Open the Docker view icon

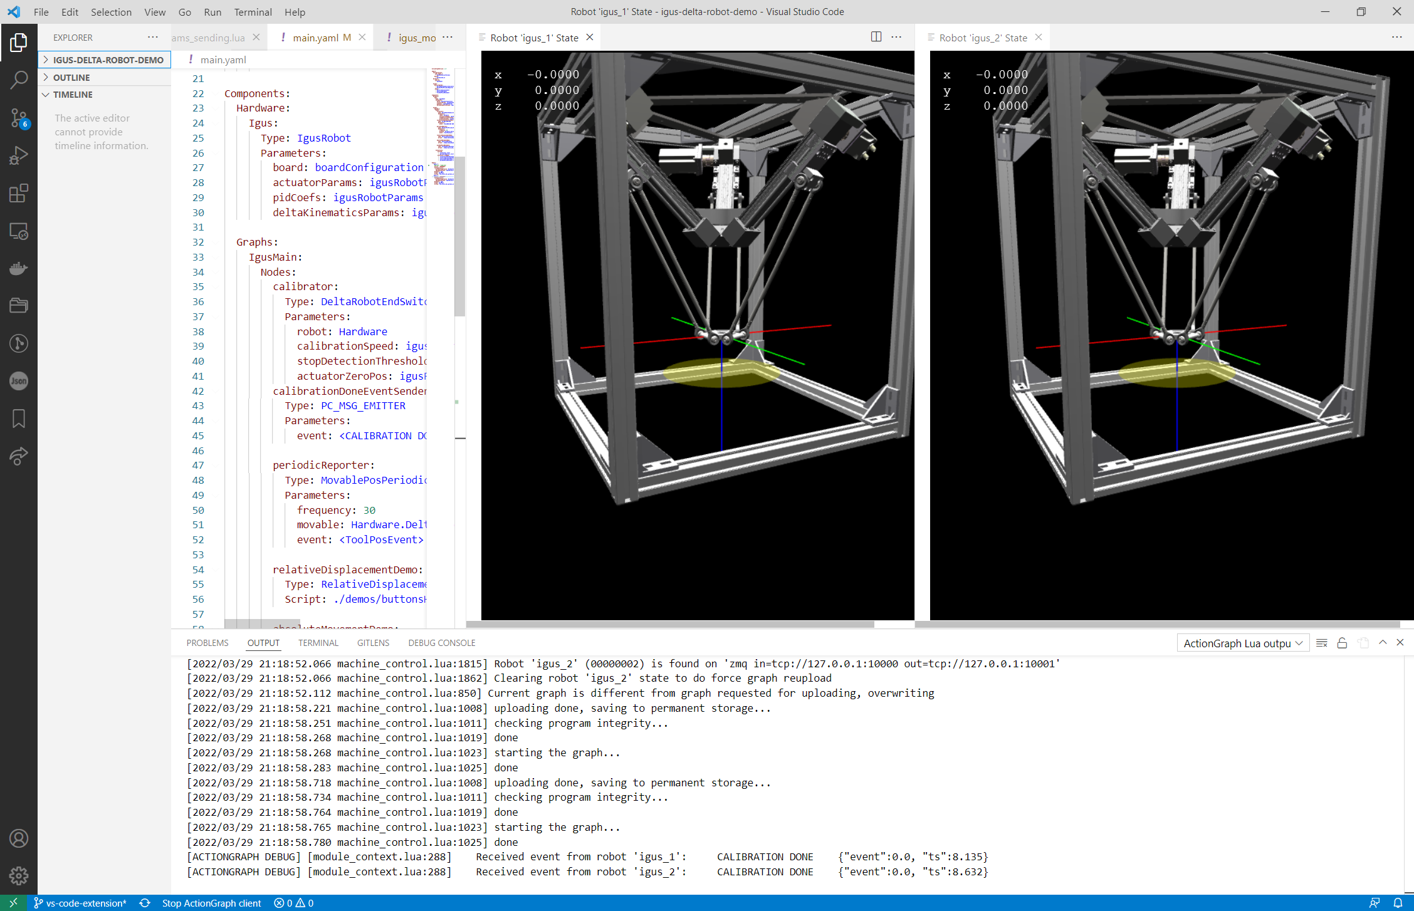coord(19,268)
